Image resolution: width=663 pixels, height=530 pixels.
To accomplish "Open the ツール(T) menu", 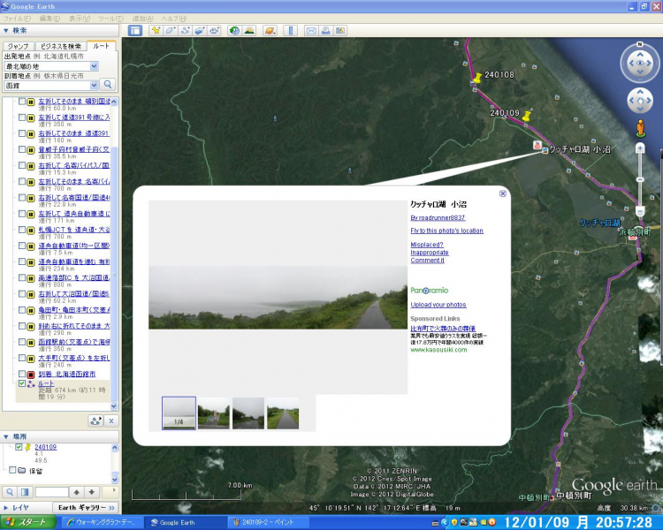I will (x=110, y=19).
